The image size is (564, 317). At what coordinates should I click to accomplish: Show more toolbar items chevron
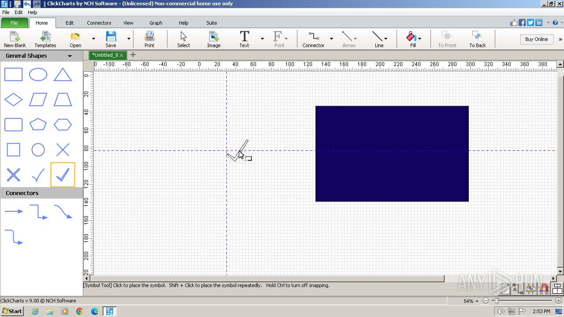point(560,39)
